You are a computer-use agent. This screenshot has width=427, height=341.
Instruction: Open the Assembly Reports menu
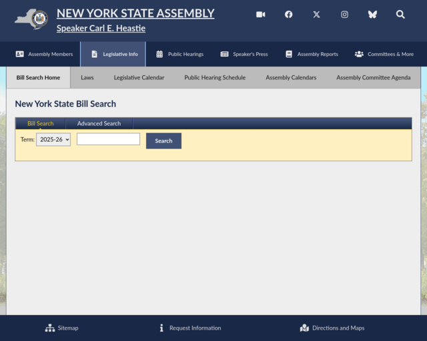point(312,54)
